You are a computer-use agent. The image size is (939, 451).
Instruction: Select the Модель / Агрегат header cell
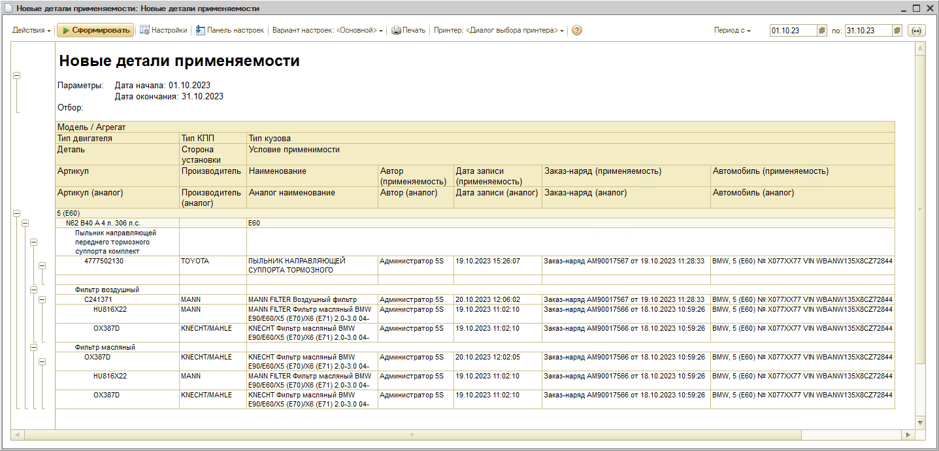475,127
